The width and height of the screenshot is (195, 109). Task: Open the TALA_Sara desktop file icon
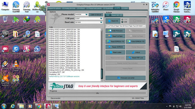coord(155,35)
